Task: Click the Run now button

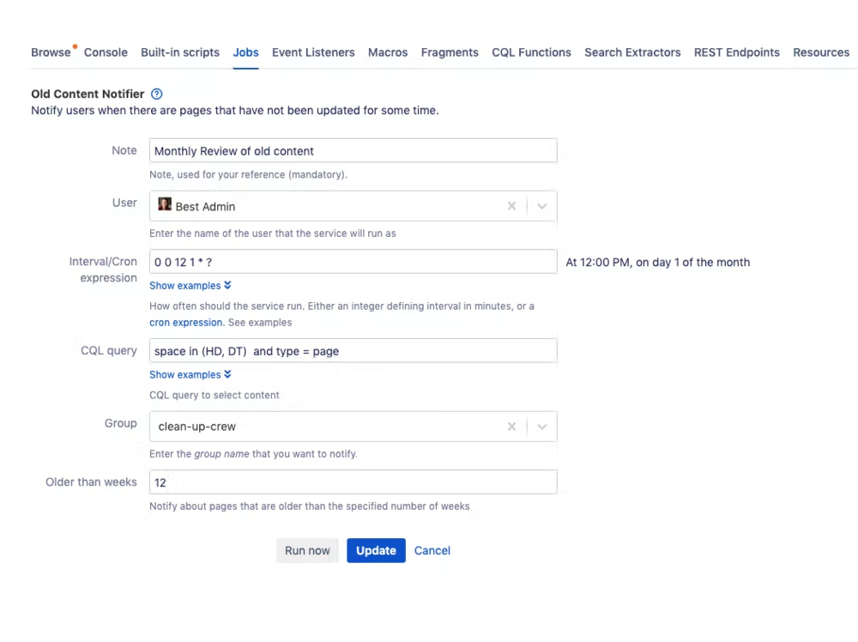Action: (x=307, y=551)
